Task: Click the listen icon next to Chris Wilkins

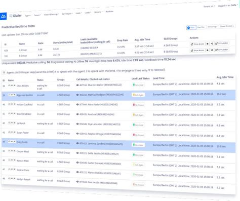Action: (x=10, y=86)
